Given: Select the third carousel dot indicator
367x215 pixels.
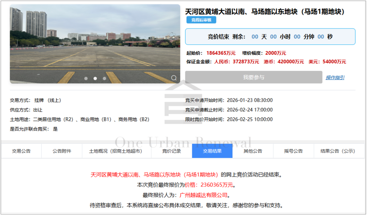Looking at the screenshot, I should [x=104, y=78].
